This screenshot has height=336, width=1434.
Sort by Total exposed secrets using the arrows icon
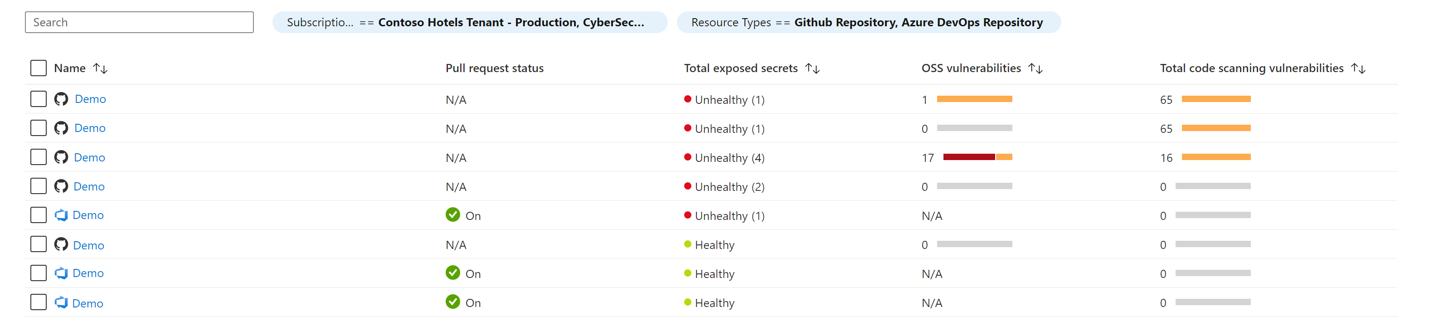(x=812, y=68)
